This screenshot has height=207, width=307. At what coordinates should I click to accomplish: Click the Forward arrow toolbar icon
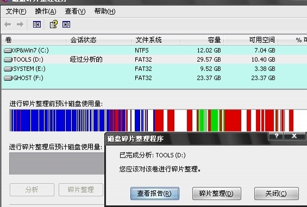coord(20,24)
